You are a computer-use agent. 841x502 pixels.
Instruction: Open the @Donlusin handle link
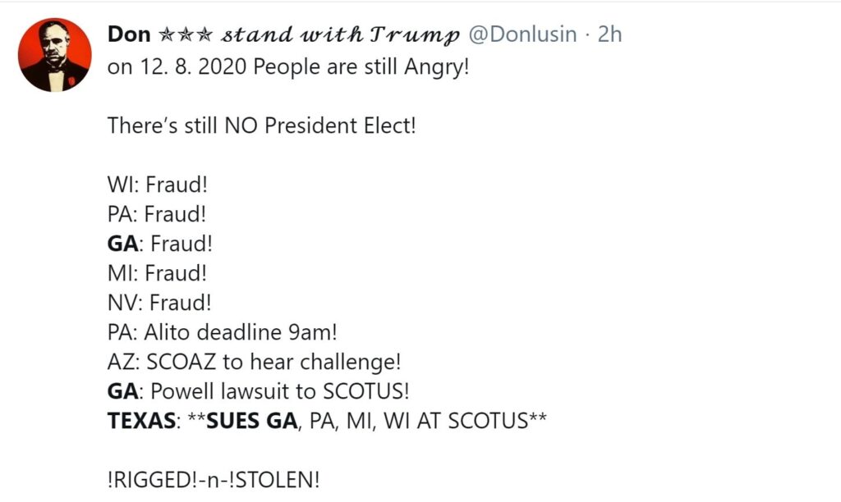click(522, 34)
